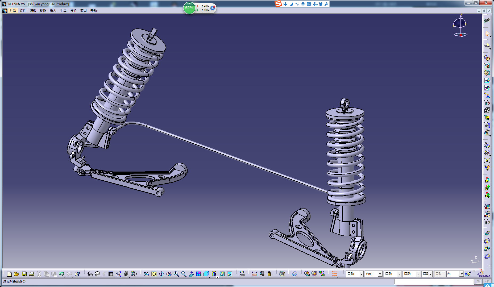This screenshot has width=494, height=287.
Task: Open the Formula f(x) tool
Action: (90, 274)
